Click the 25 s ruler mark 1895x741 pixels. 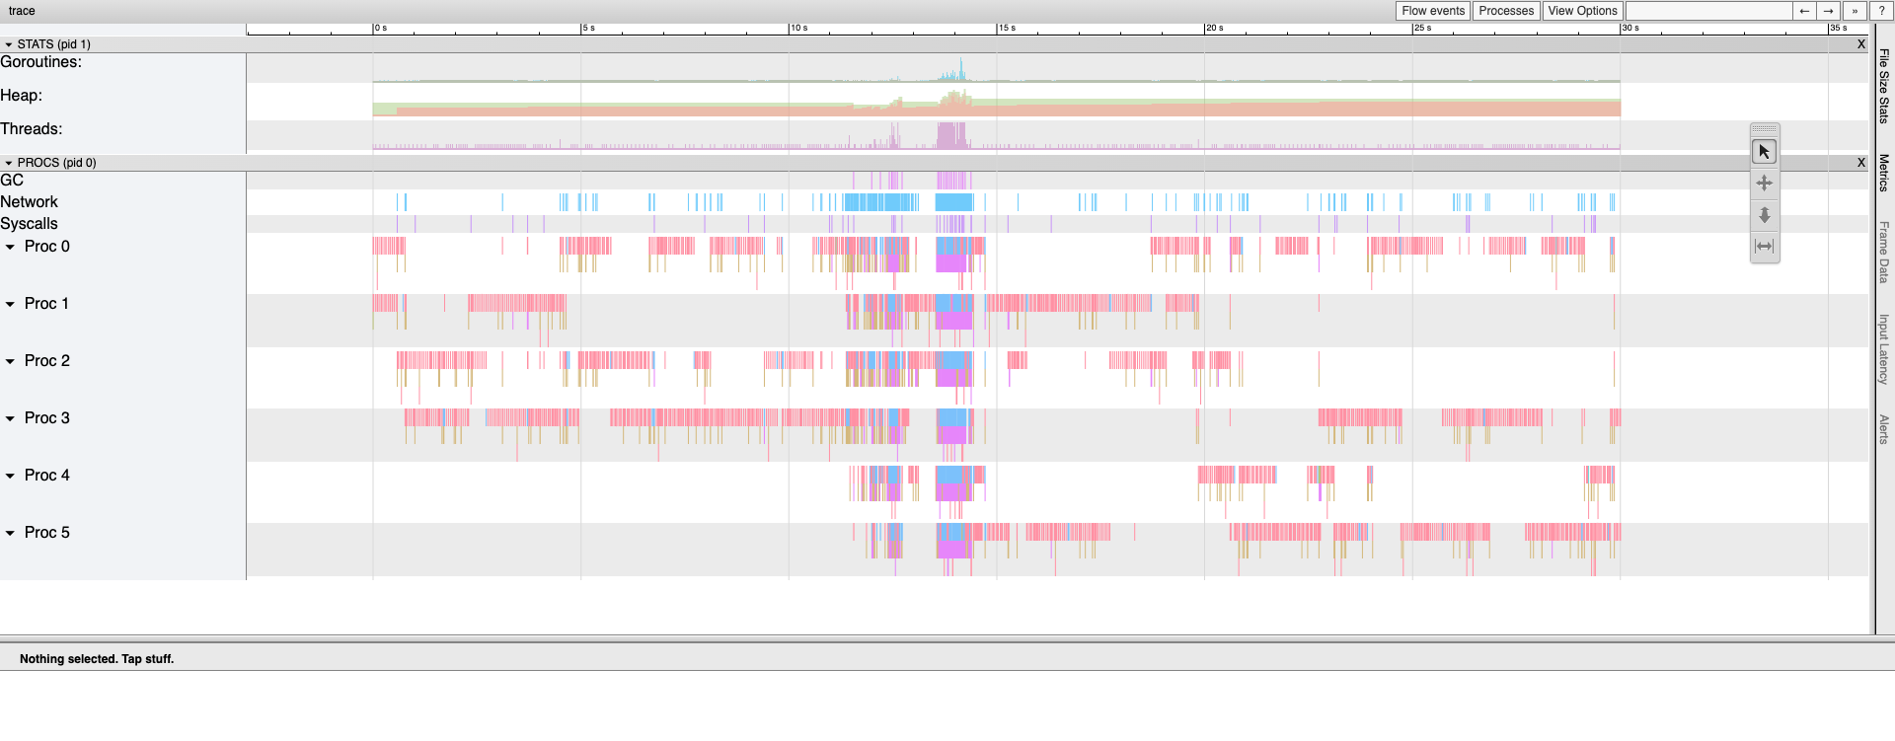point(1422,29)
